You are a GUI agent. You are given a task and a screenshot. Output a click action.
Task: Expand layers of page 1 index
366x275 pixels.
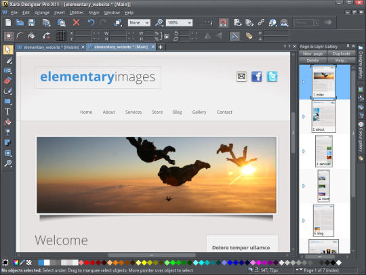click(304, 82)
